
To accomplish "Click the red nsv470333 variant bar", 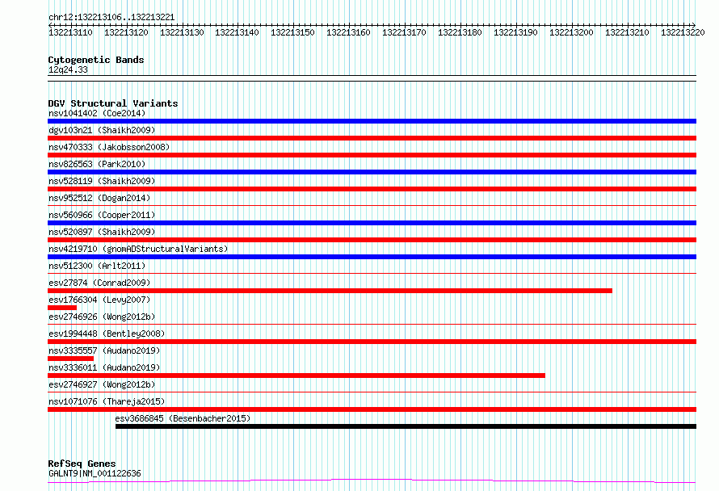I will pyautogui.click(x=372, y=155).
